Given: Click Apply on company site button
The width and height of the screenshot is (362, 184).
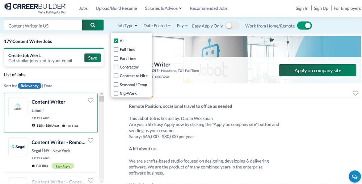Looking at the screenshot, I should [x=318, y=70].
